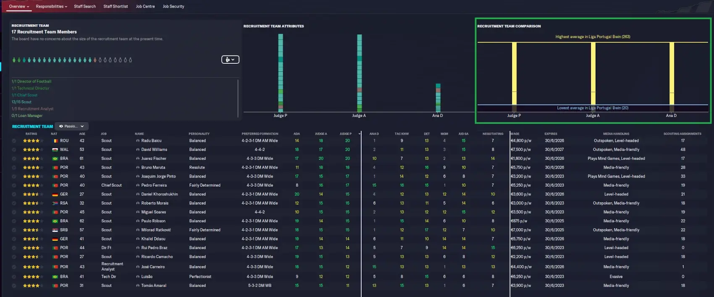Open the staff hiring dropdown button

click(230, 60)
